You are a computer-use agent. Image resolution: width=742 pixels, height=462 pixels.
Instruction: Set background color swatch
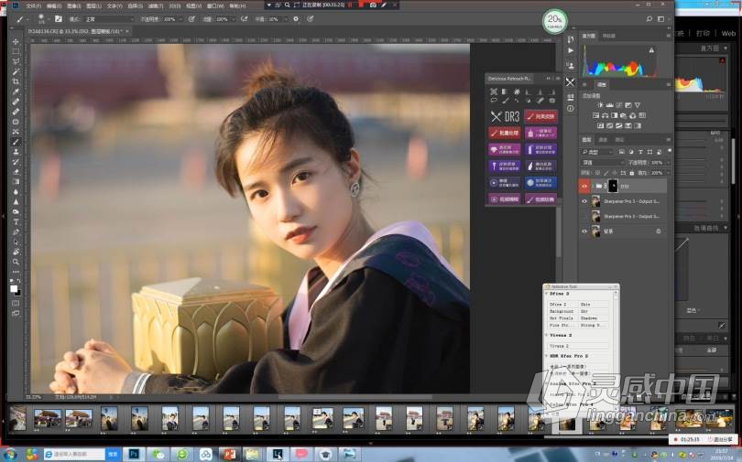[18, 293]
